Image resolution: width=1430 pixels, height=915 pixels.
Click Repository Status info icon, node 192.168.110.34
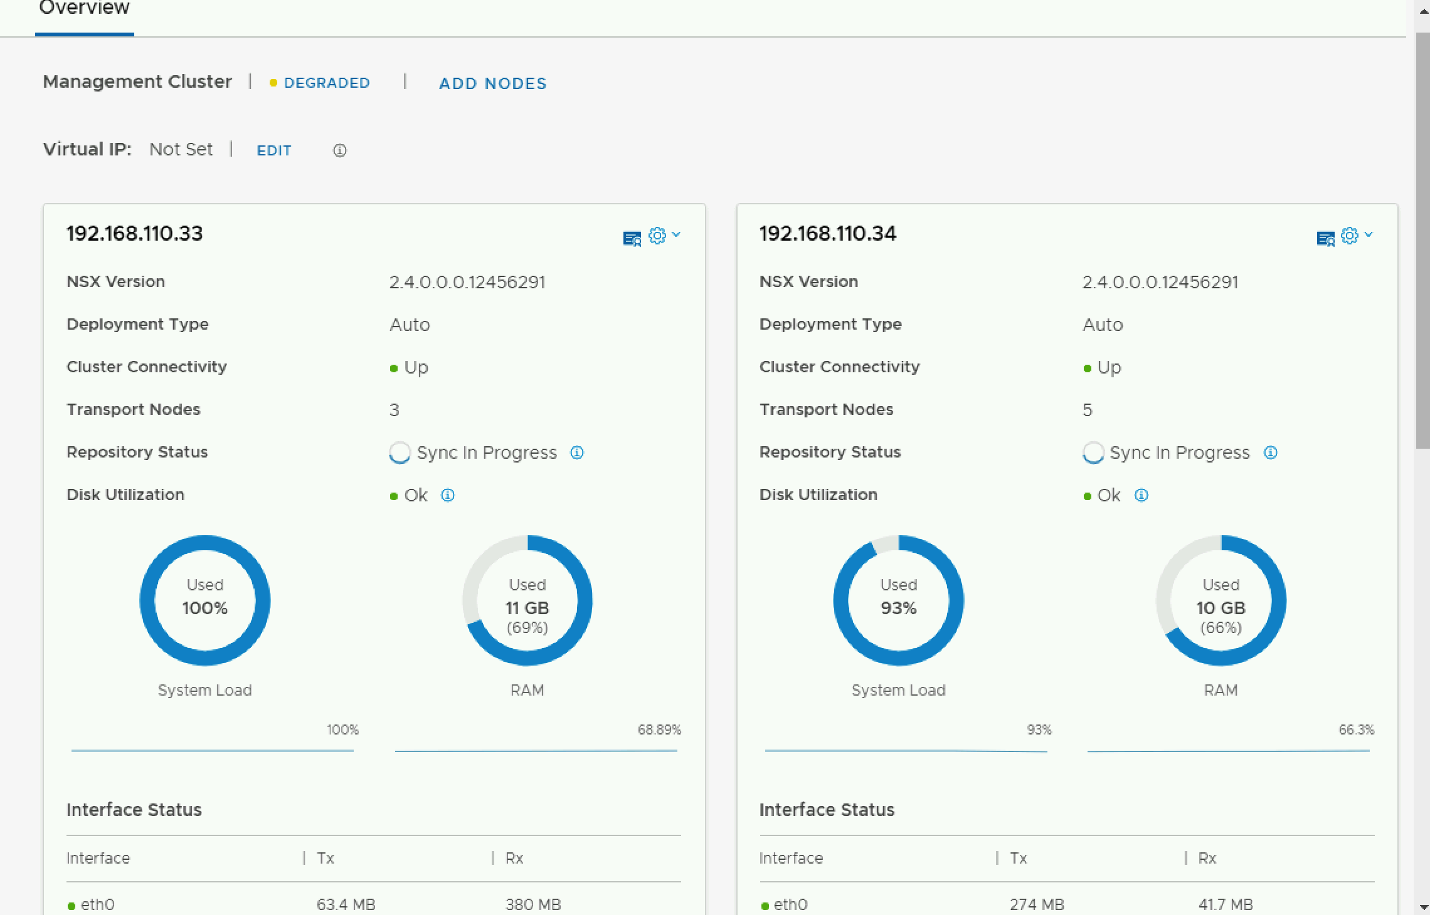(x=1270, y=452)
